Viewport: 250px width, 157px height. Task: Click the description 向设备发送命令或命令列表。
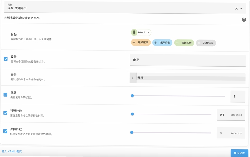pyautogui.click(x=23, y=18)
